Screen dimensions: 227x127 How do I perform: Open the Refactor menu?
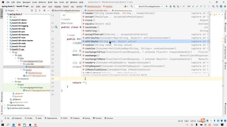click(42, 2)
